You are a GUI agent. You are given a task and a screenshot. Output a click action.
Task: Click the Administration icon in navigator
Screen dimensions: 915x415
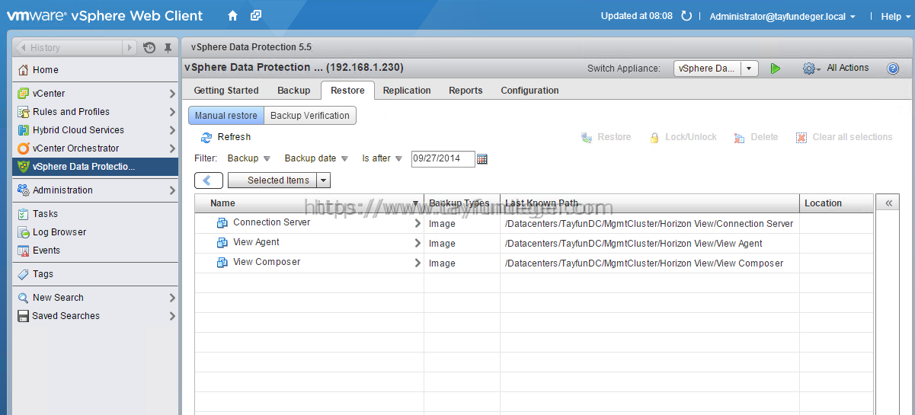click(24, 190)
